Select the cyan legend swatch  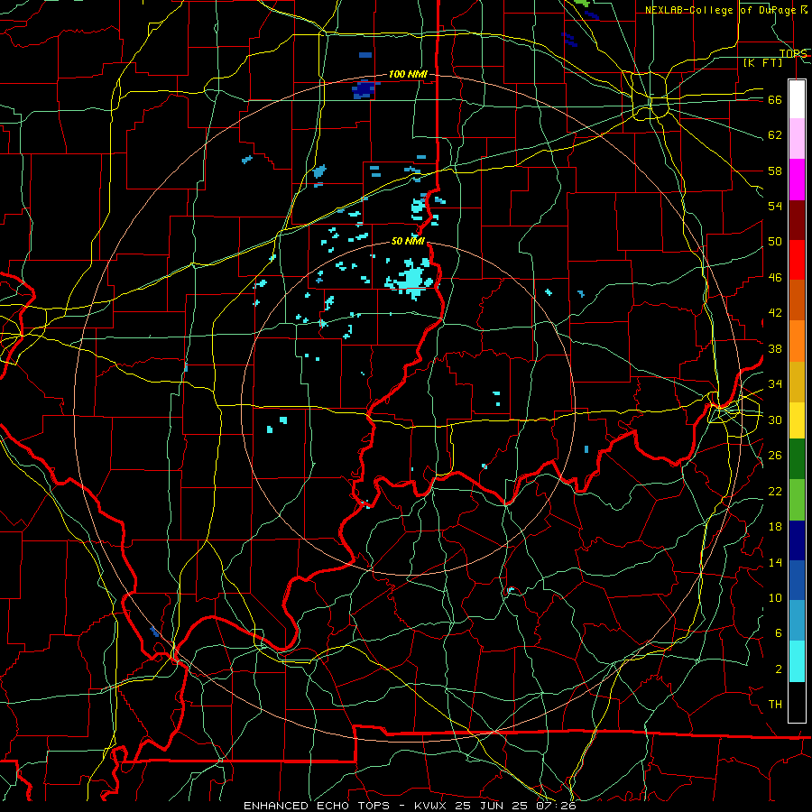pyautogui.click(x=797, y=661)
